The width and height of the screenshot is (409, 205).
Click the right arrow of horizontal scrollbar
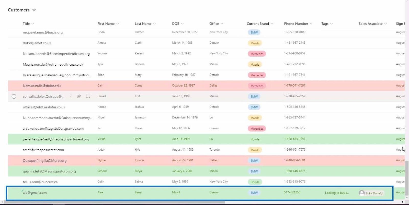click(403, 202)
